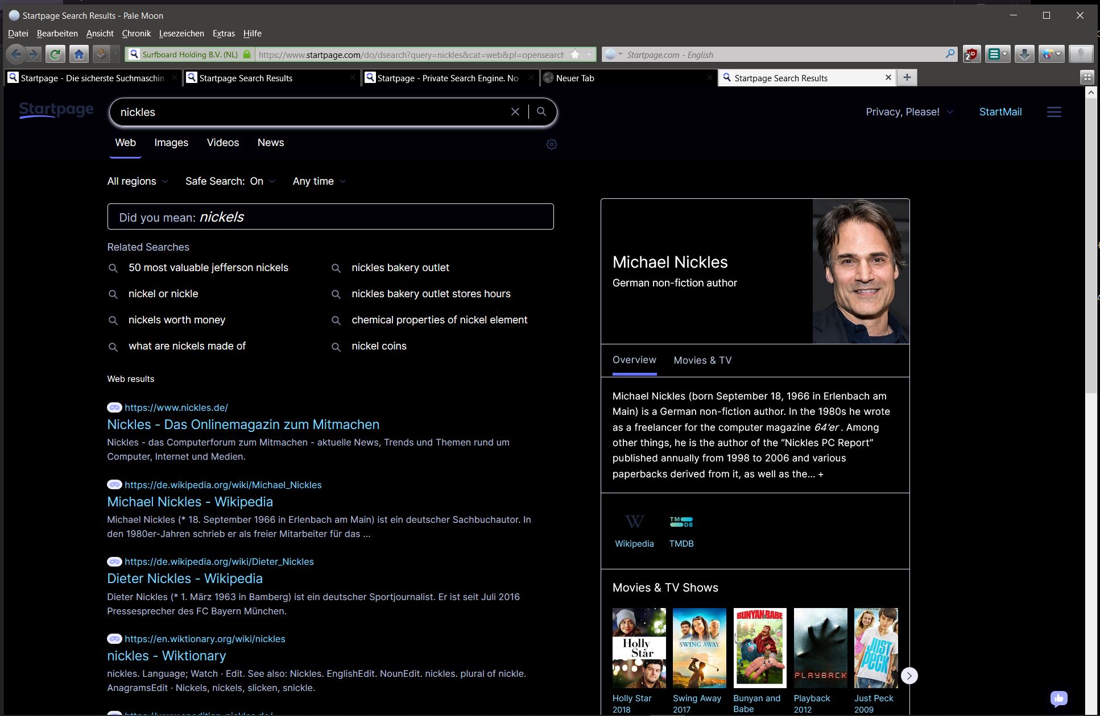Open the Bearbeiten menu

point(57,34)
